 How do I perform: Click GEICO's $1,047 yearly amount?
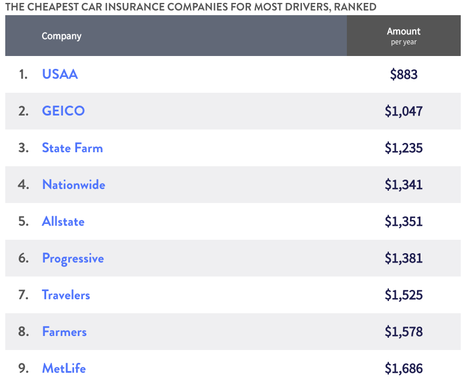point(404,111)
